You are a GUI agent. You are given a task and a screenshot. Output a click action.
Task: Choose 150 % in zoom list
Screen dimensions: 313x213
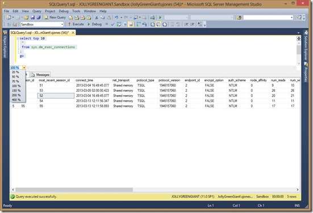pos(16,91)
